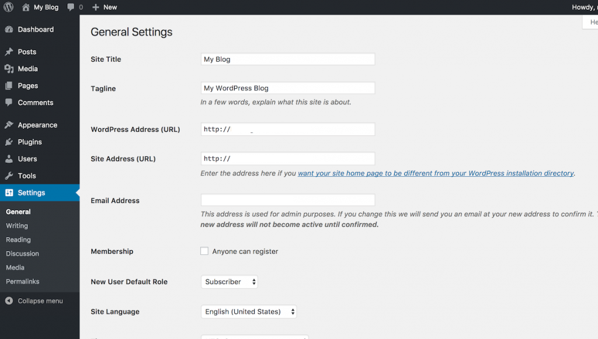Image resolution: width=598 pixels, height=339 pixels.
Task: Click the Site Address URL field
Action: tap(288, 159)
